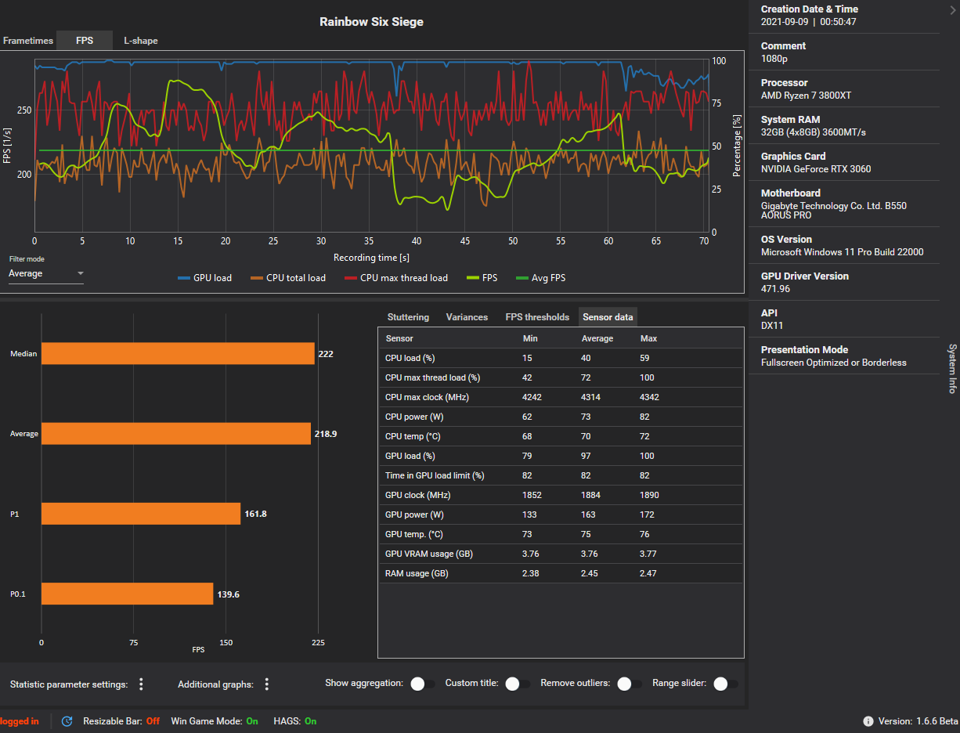This screenshot has width=960, height=733.
Task: Switch to the Frametimes tab
Action: [x=28, y=41]
